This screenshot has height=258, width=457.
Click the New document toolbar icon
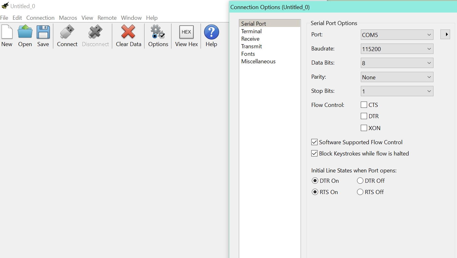click(x=7, y=32)
